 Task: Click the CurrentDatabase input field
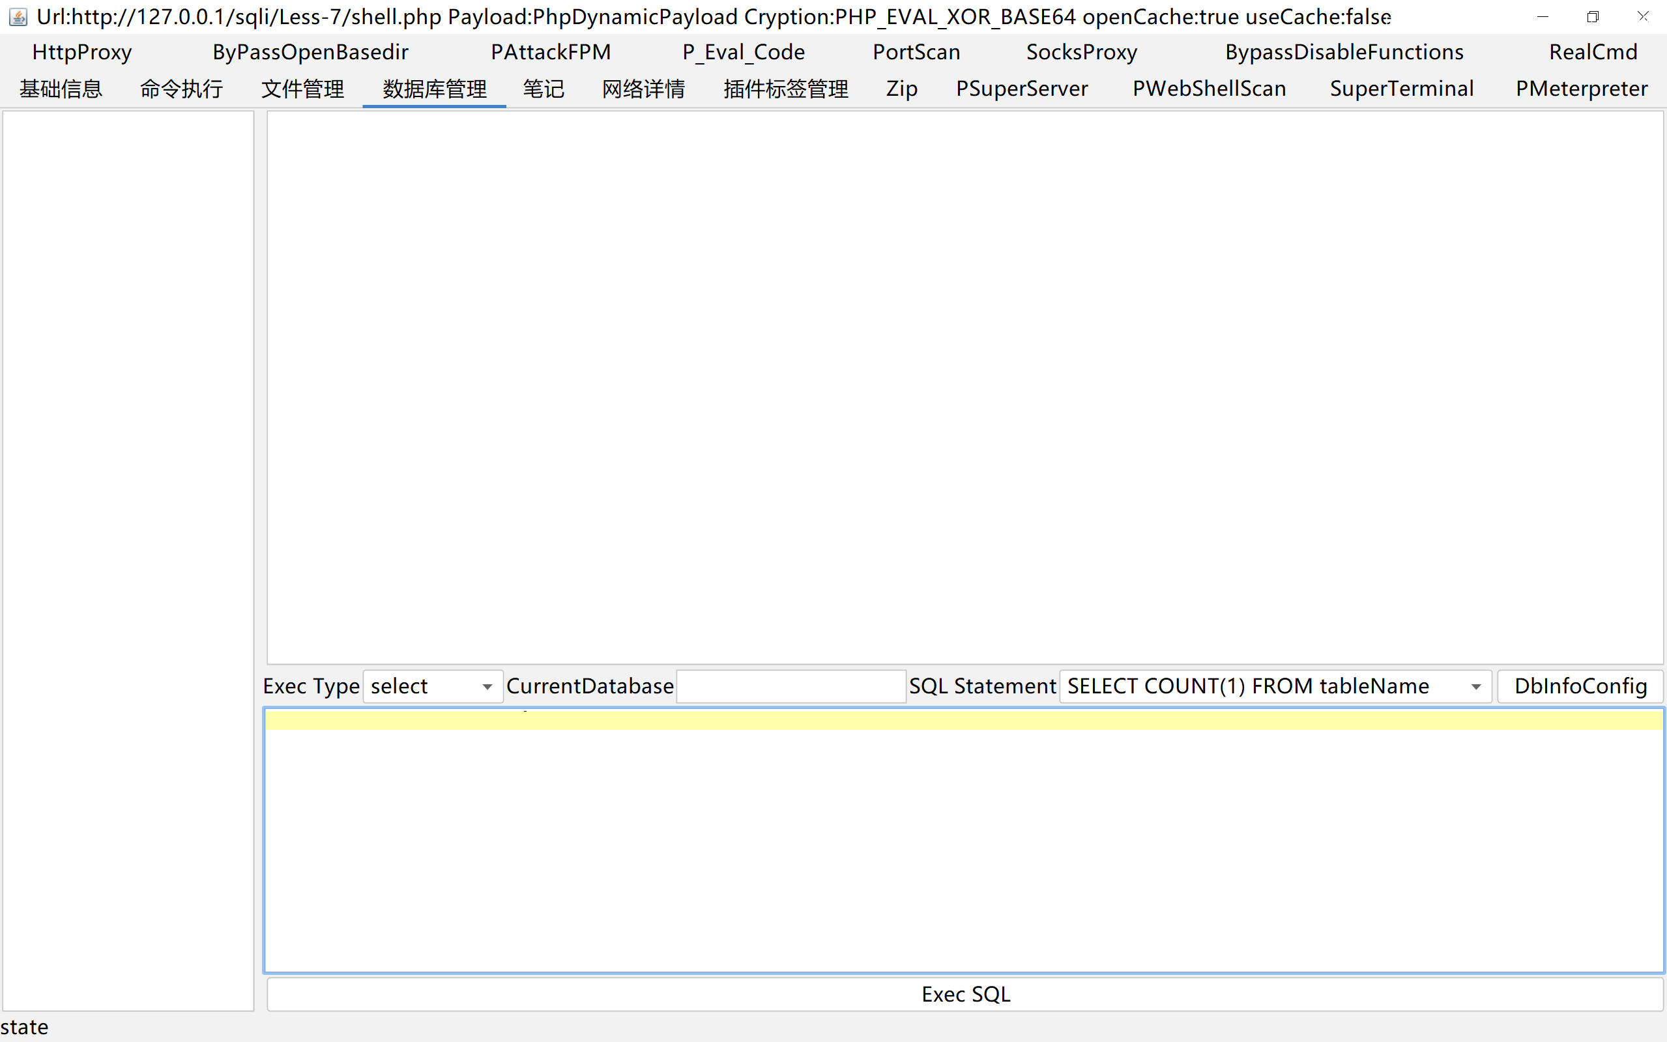point(791,686)
